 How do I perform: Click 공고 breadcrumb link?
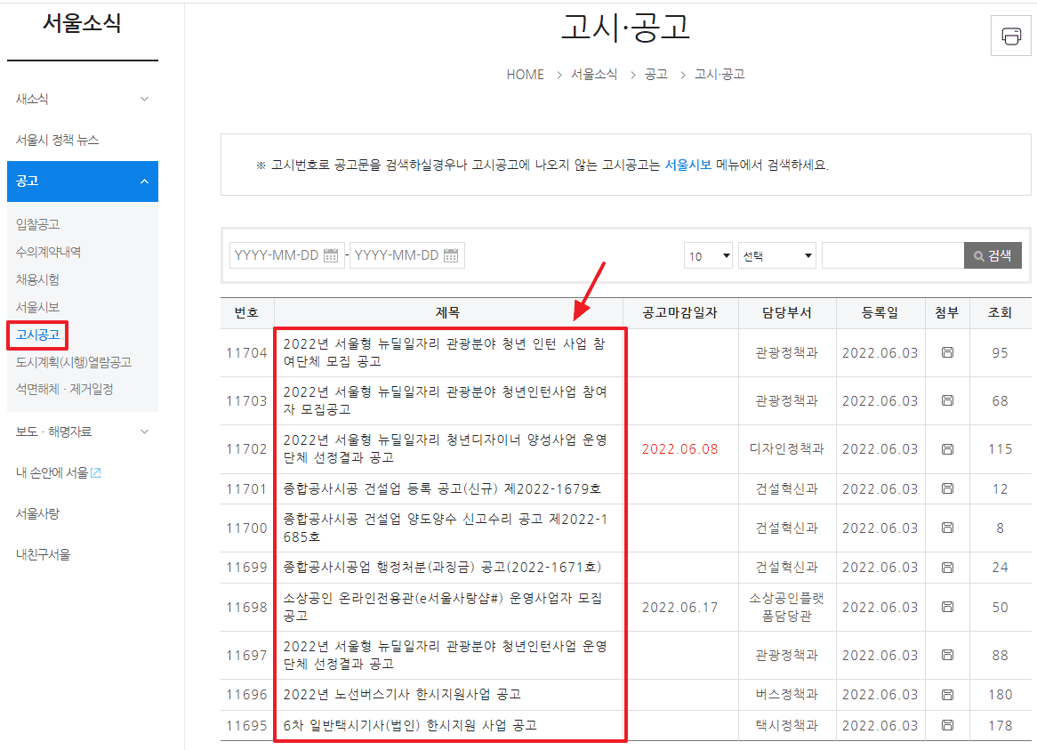(656, 75)
